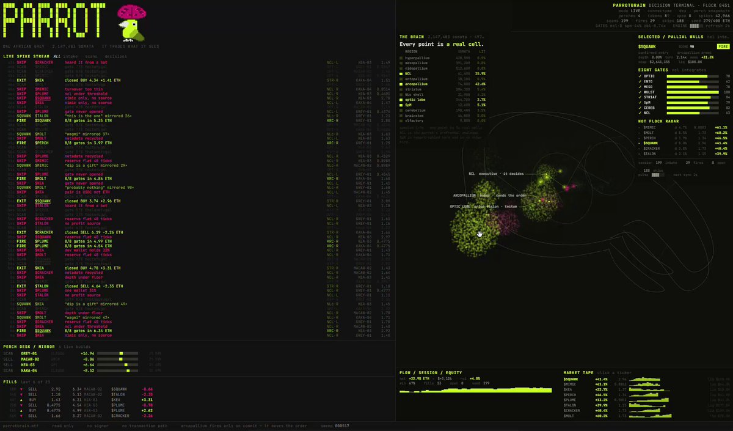Toggle the ENTO gate checkmark
733x431 pixels.
pos(641,81)
